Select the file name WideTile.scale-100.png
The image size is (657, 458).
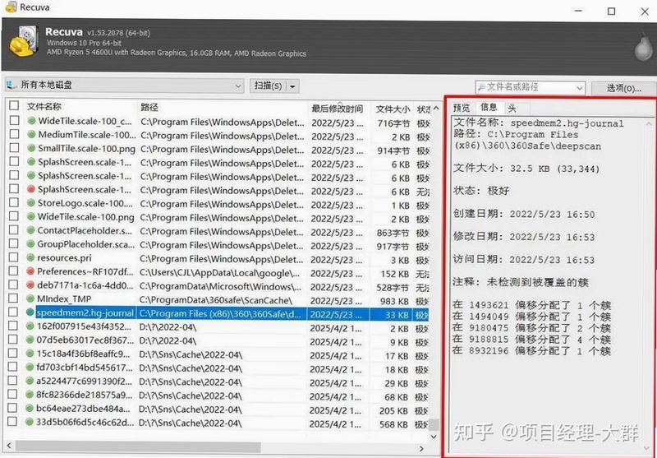[86, 217]
